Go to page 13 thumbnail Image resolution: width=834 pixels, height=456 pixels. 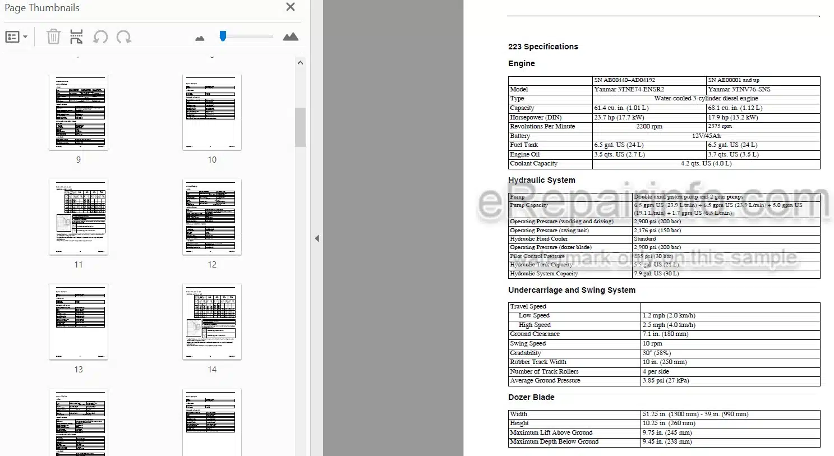click(x=79, y=322)
